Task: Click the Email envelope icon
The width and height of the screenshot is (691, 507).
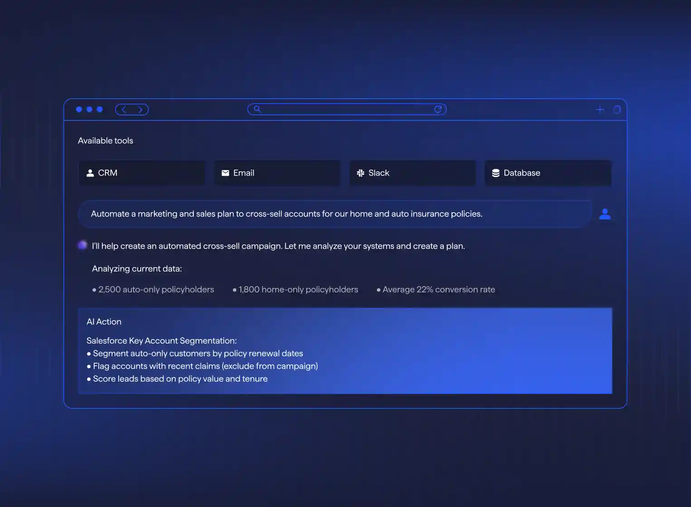Action: tap(225, 173)
